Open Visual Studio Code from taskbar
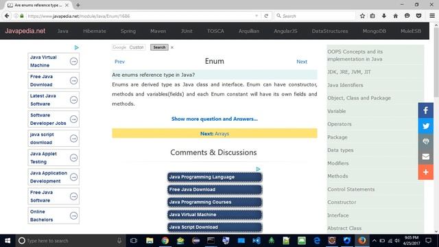 (x=256, y=241)
